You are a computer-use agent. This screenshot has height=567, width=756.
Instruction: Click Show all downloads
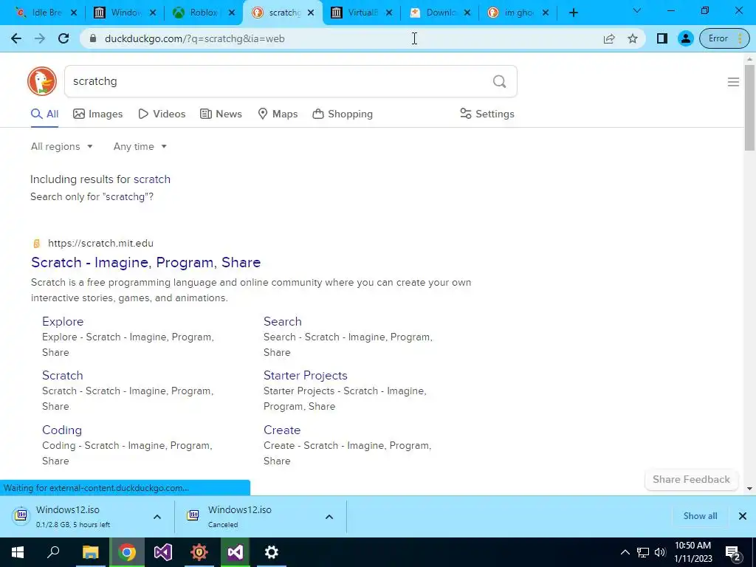[700, 516]
